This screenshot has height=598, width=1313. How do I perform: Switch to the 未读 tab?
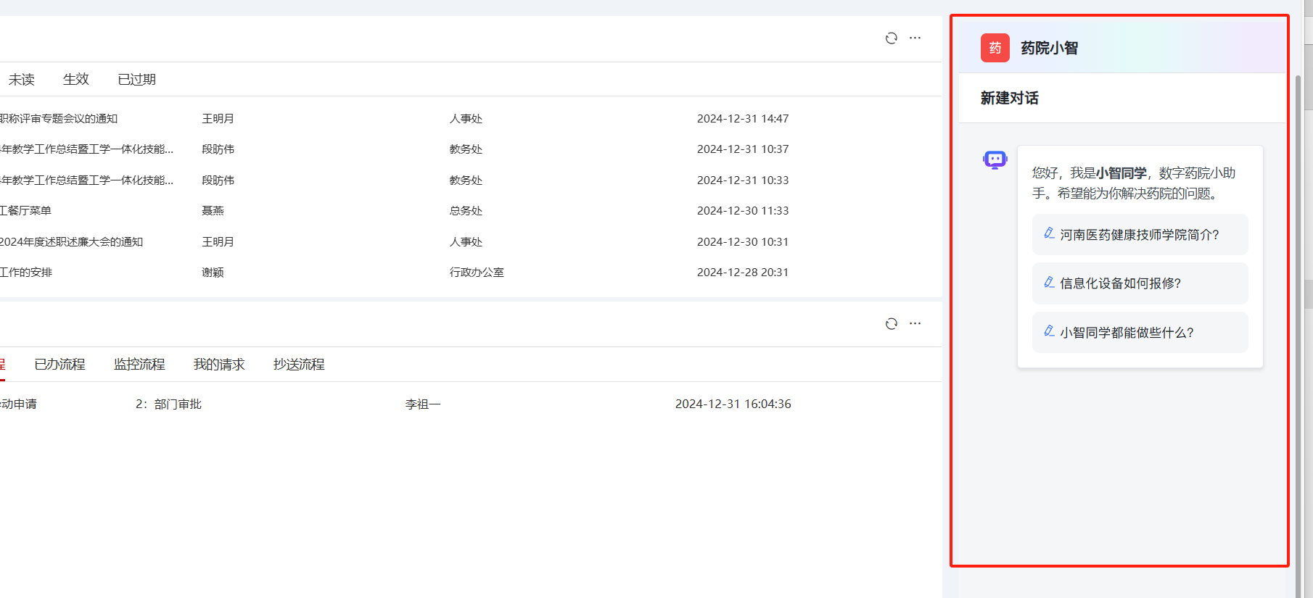(22, 80)
